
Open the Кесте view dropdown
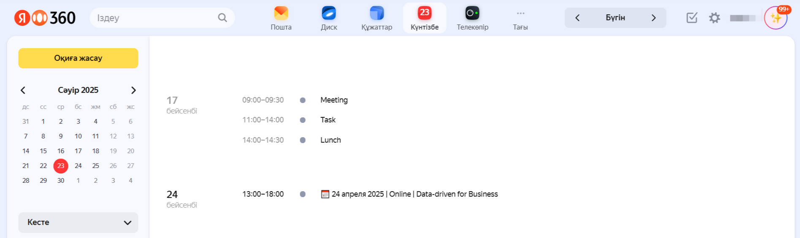point(78,222)
